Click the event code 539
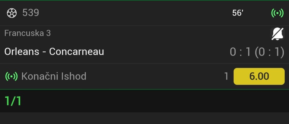The height and width of the screenshot is (124, 289). click(x=31, y=13)
